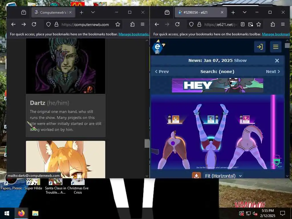Click padlock site info in e621 window

tap(199, 25)
